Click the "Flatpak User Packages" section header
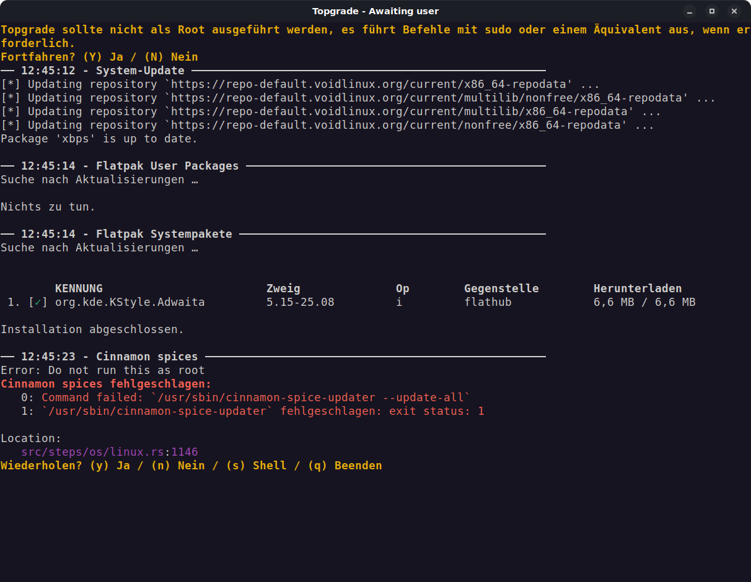 click(167, 166)
